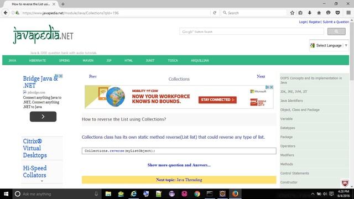Open 'Java Identifiers' sidebar topic
Screen dimensions: 354x199
pyautogui.click(x=291, y=101)
